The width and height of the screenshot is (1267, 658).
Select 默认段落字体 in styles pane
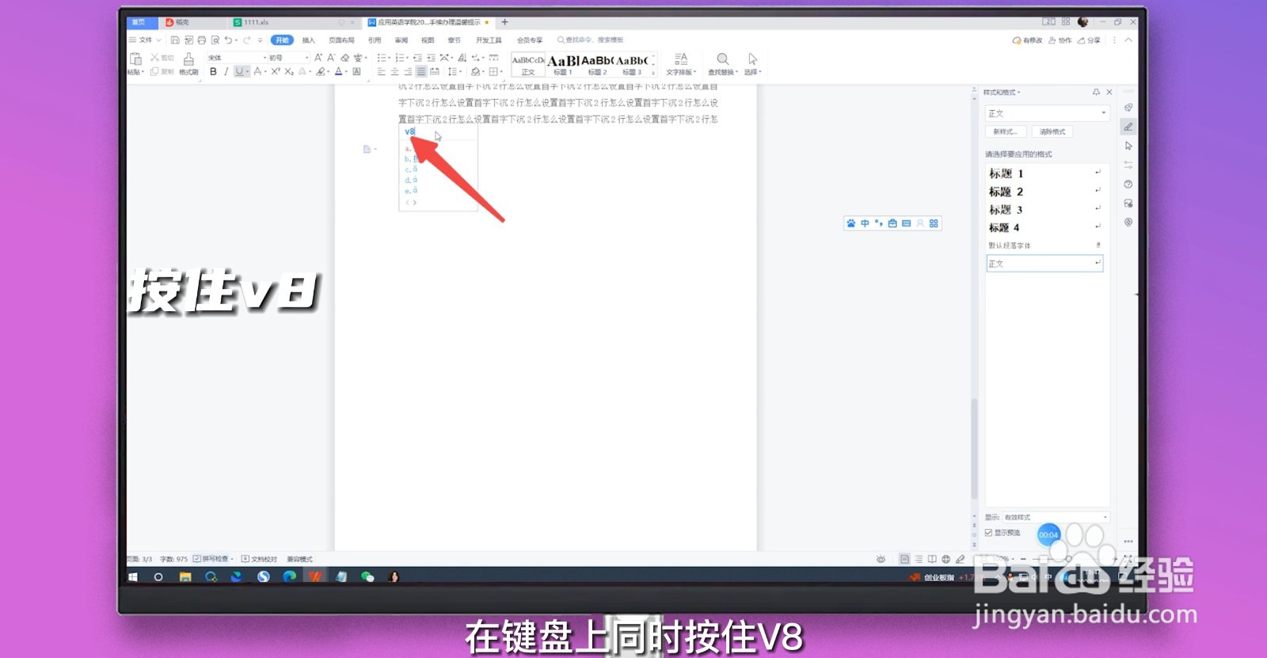[x=1044, y=245]
